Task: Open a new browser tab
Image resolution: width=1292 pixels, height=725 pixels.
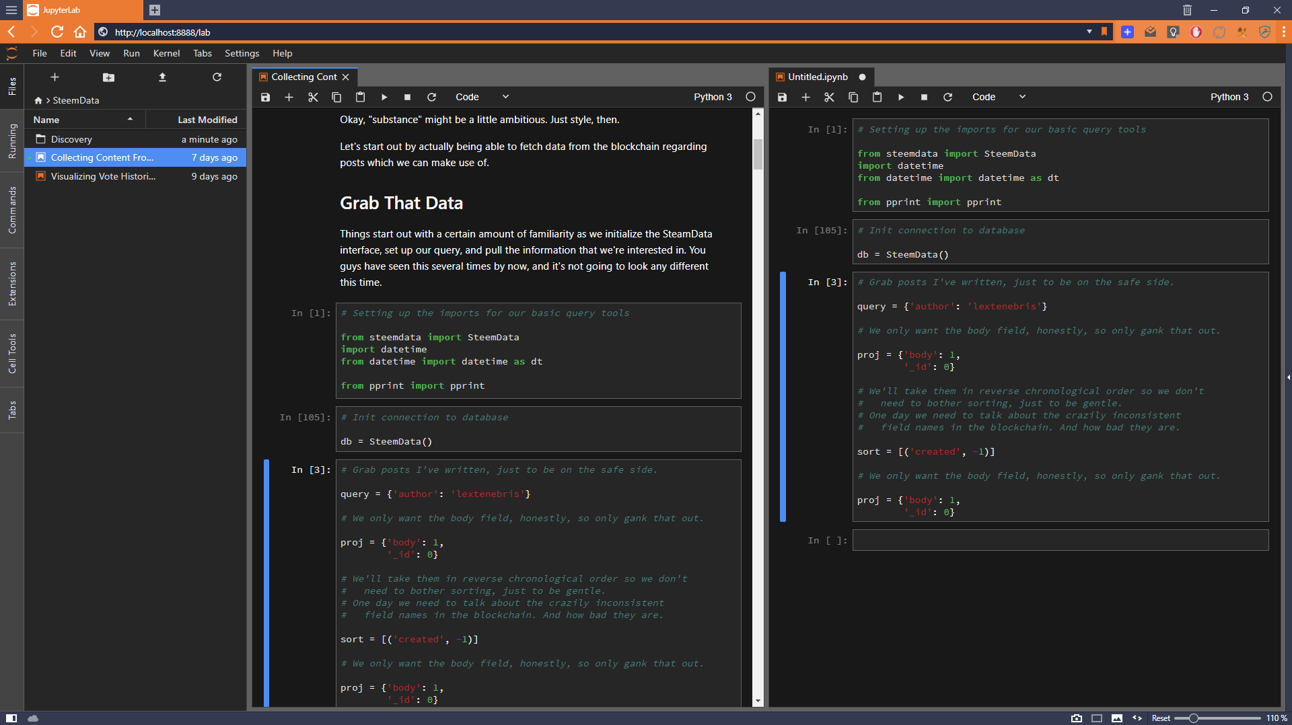Action: [155, 10]
